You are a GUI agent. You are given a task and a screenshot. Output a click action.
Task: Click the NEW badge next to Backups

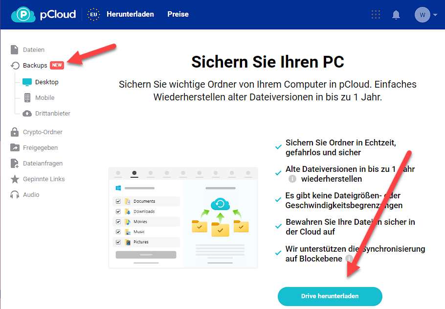point(57,65)
